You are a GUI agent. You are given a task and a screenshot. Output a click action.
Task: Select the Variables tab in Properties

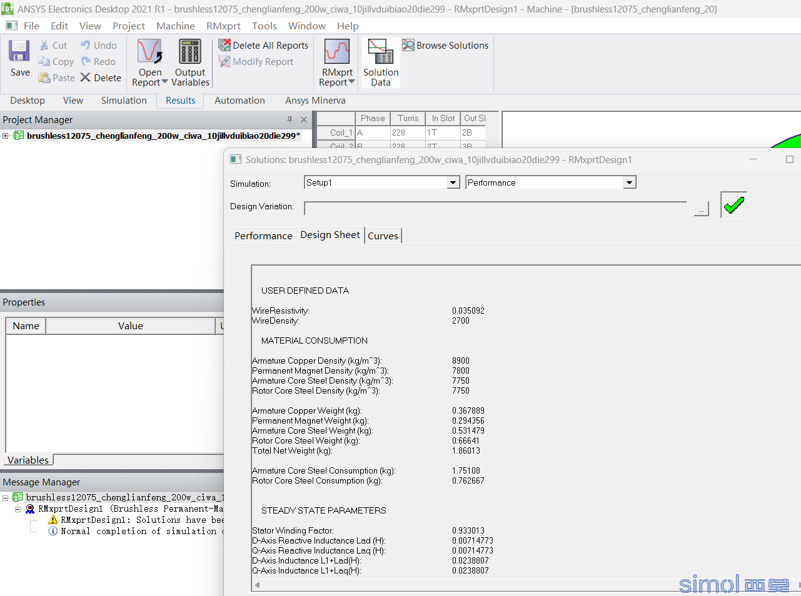coord(28,460)
